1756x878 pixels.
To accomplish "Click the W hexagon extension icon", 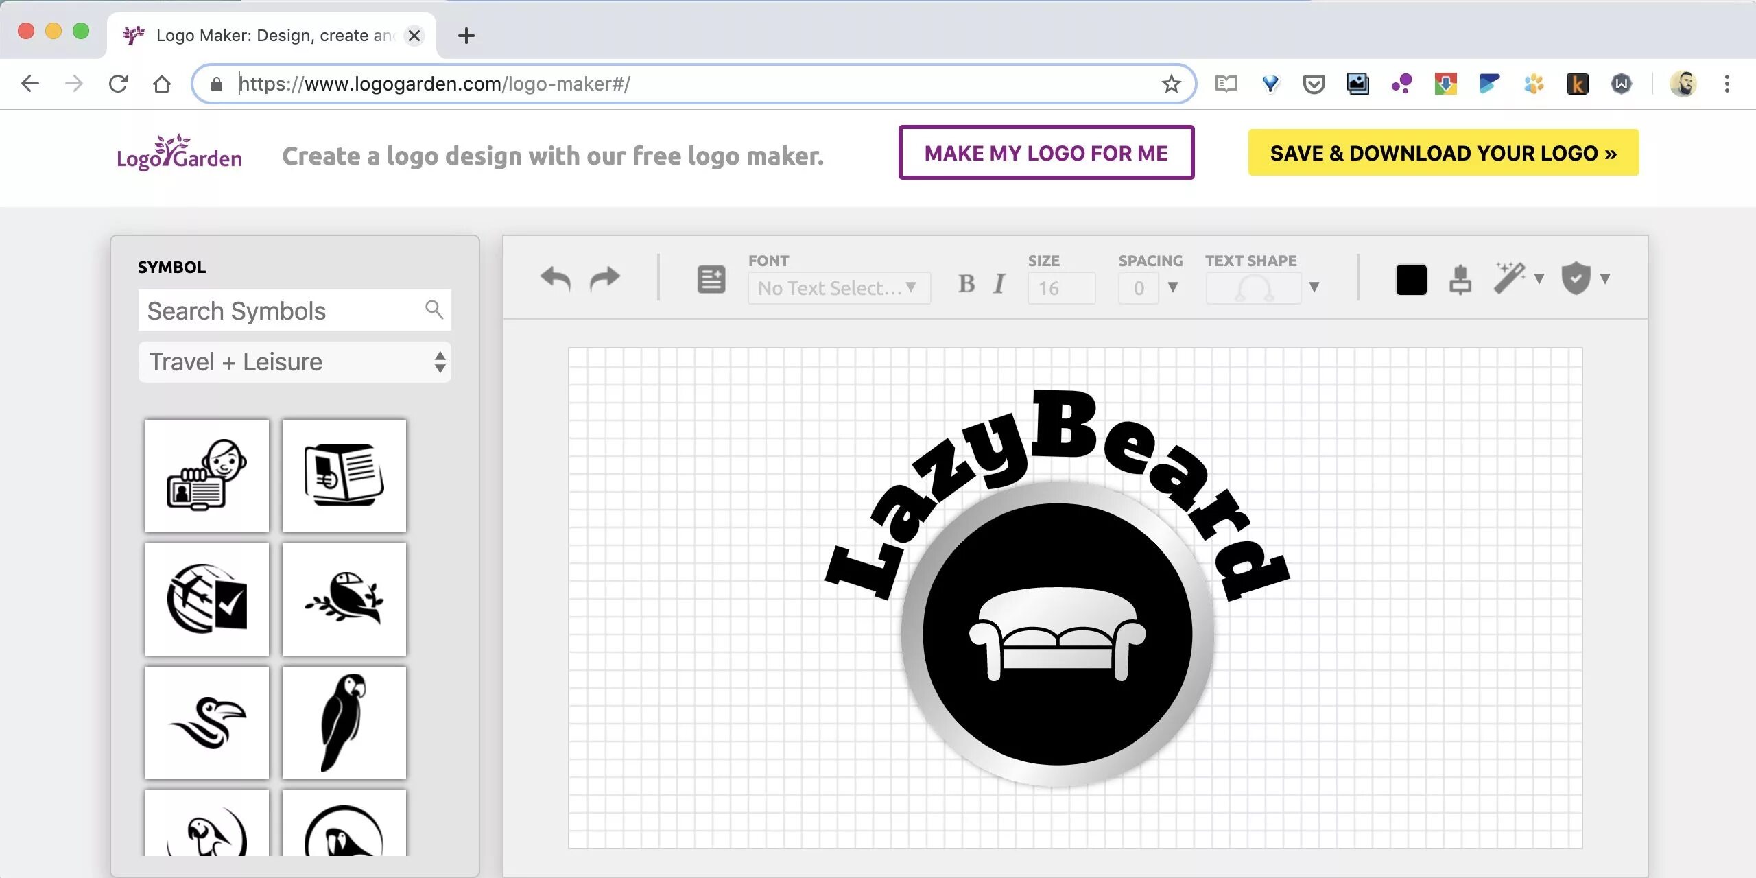I will pos(1622,84).
